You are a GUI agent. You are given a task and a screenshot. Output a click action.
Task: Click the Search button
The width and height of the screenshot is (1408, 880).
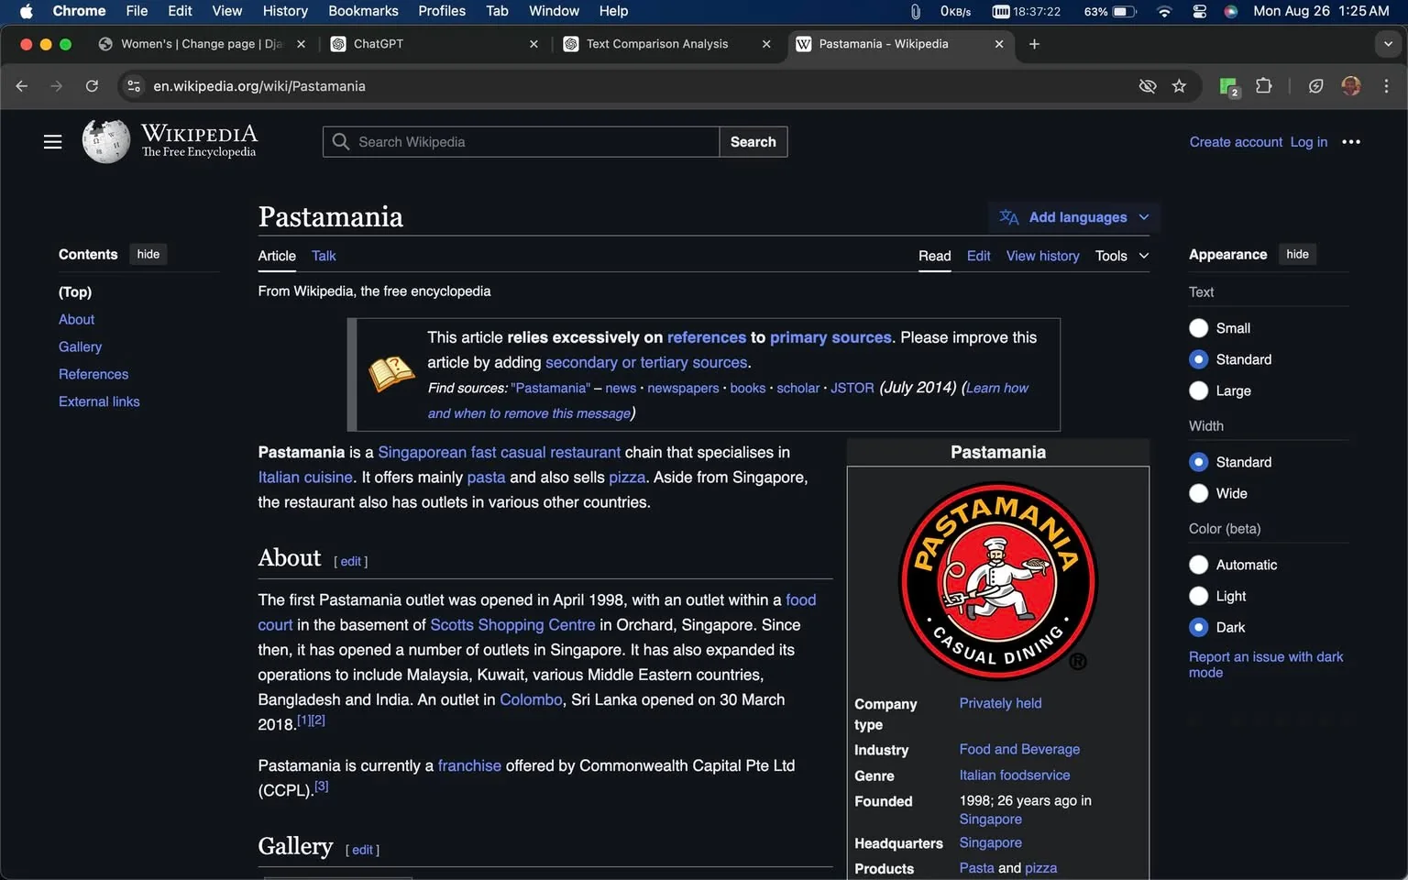(753, 141)
